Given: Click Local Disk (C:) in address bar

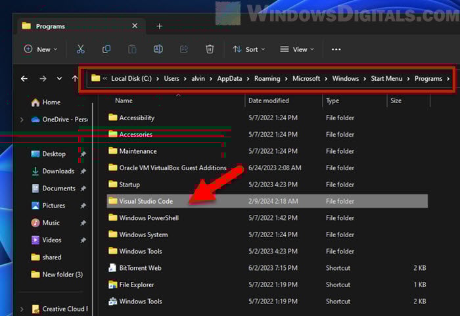Looking at the screenshot, I should pos(131,79).
